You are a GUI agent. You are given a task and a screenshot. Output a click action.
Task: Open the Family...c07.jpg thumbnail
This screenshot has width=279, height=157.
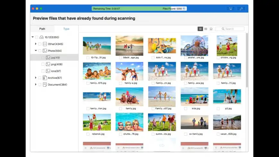click(x=162, y=96)
